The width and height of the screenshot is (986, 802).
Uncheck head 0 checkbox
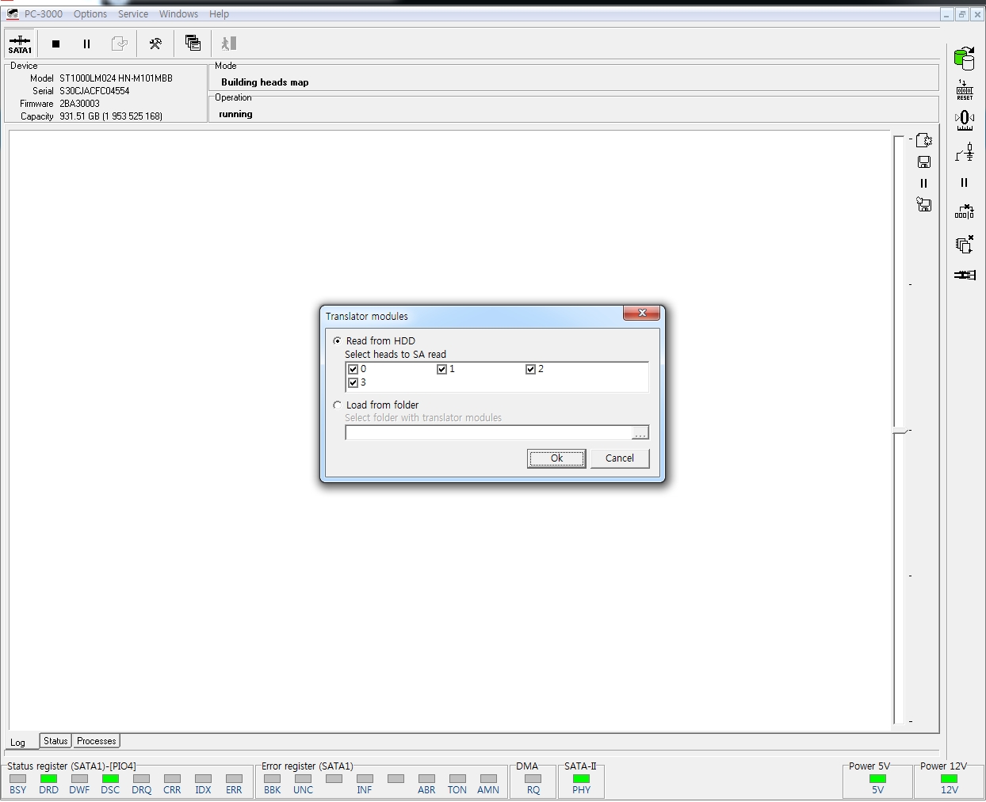coord(353,369)
